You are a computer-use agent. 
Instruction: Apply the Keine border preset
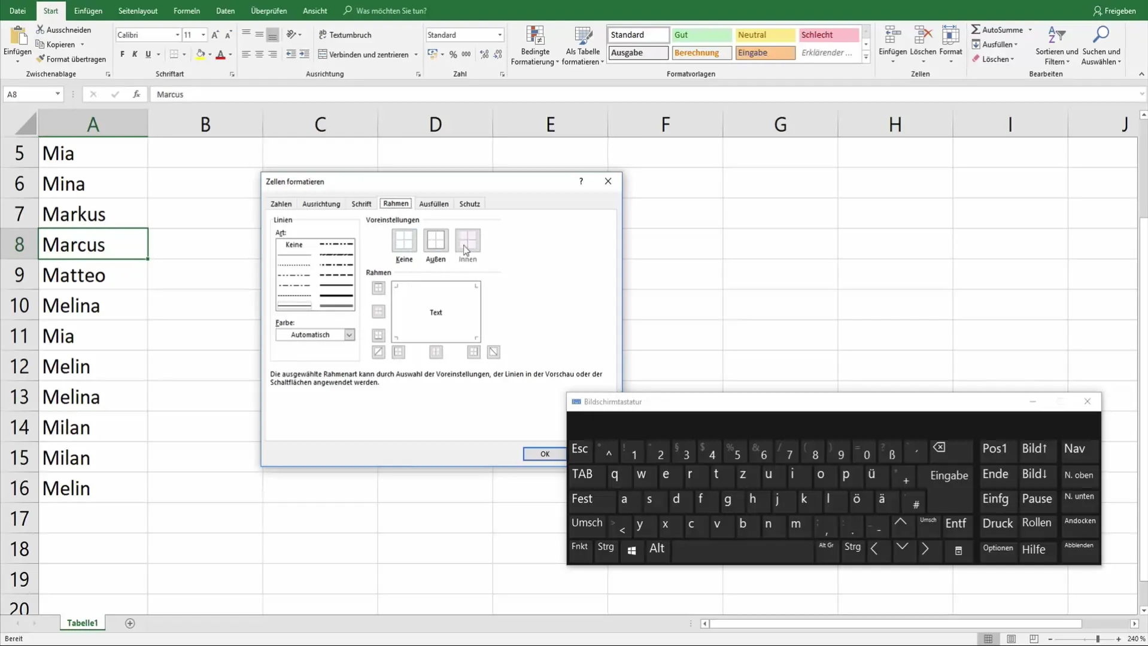404,240
